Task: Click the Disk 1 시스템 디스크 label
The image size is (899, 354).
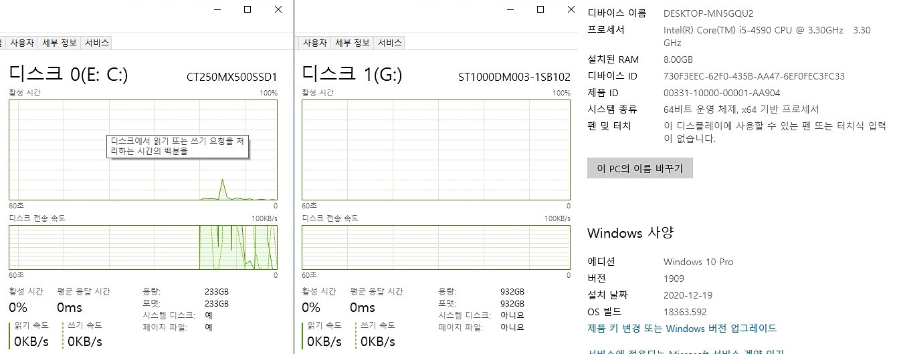Action: (x=464, y=315)
